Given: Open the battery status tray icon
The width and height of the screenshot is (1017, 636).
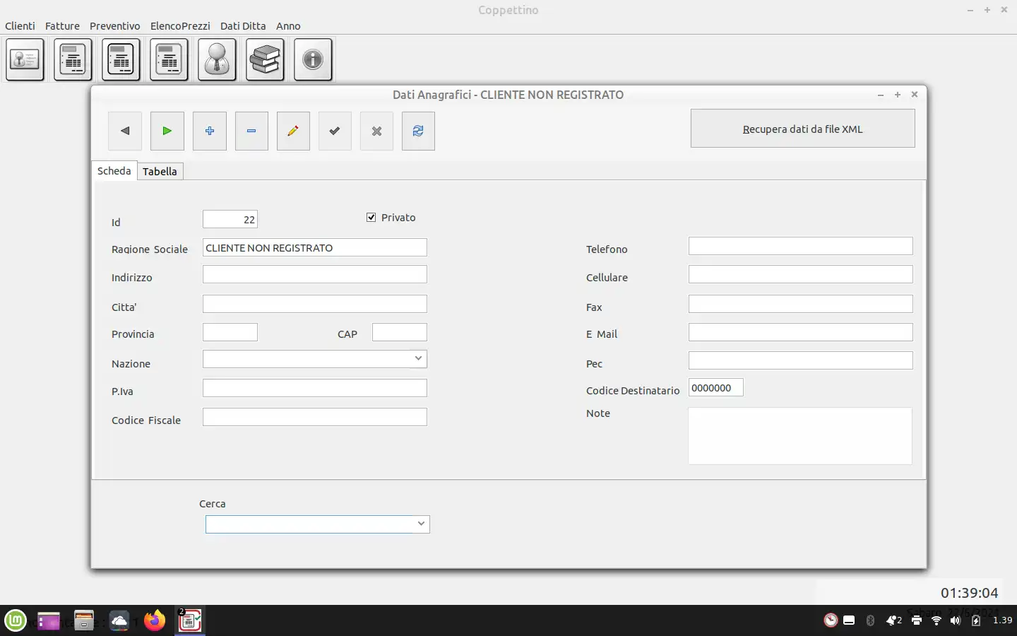Looking at the screenshot, I should point(976,620).
